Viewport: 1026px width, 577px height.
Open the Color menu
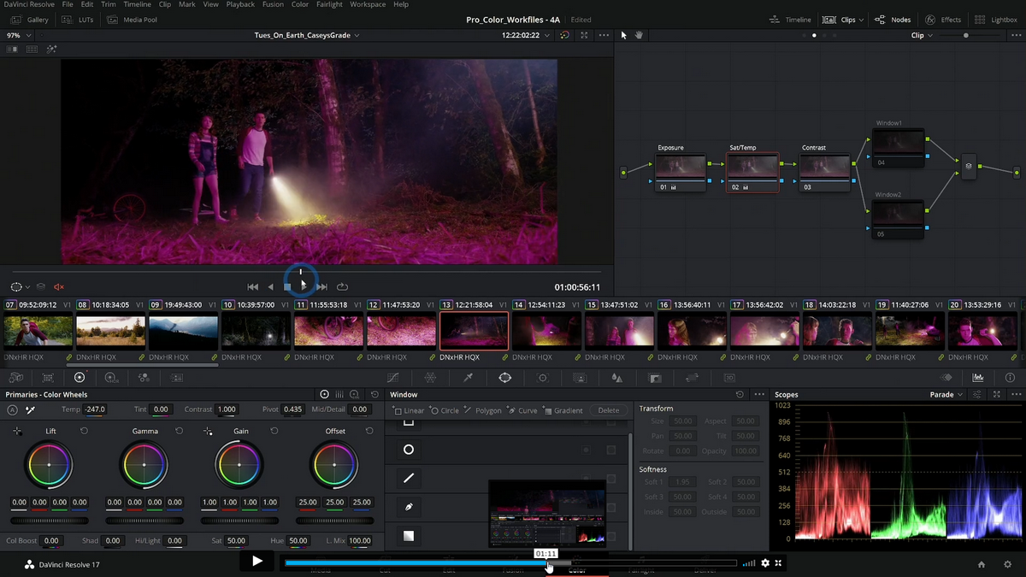(x=300, y=4)
